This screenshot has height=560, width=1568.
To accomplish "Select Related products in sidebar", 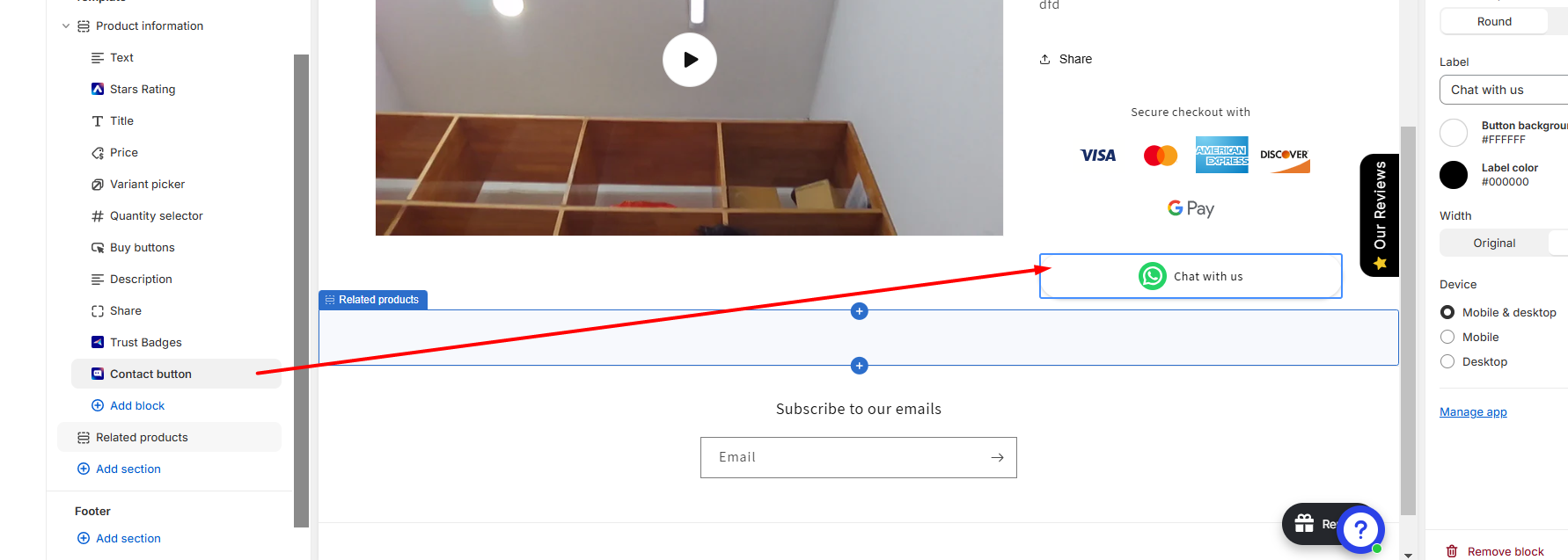I will [169, 438].
